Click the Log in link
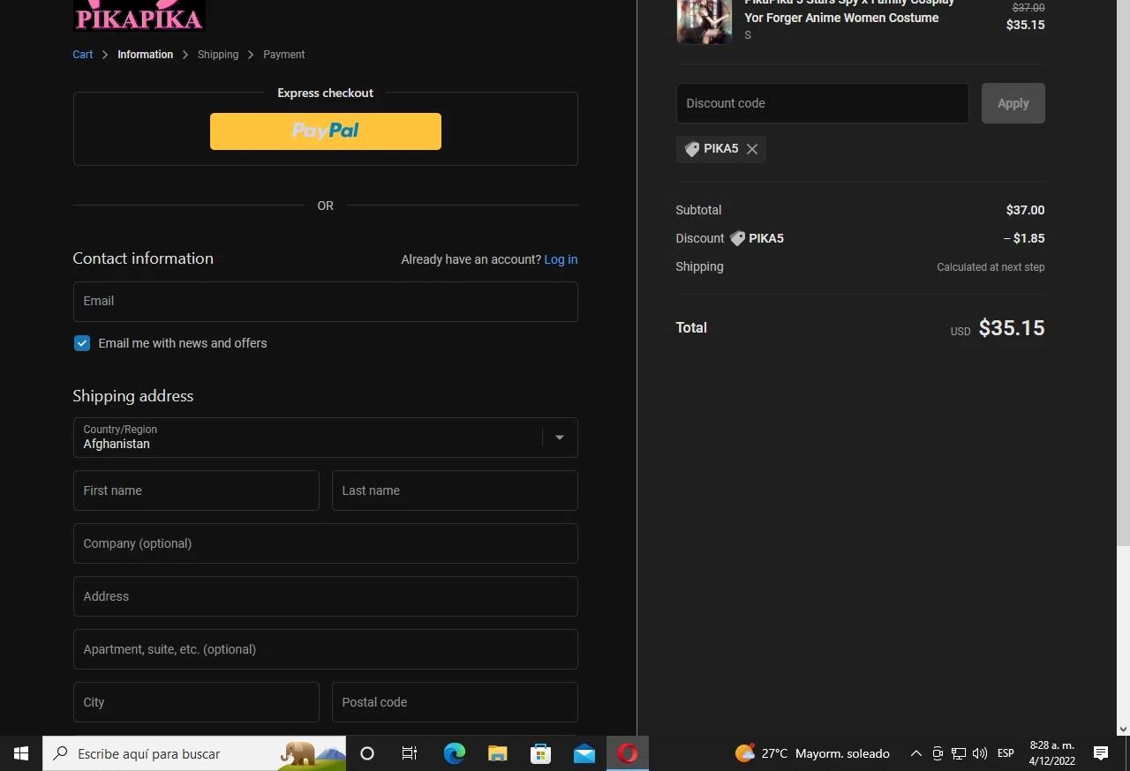 point(561,259)
